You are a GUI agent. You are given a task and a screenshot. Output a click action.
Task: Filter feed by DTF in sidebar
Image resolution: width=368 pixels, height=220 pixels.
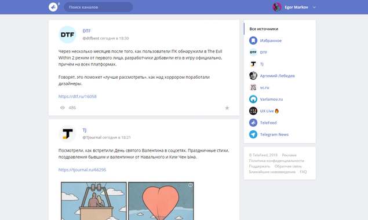click(x=264, y=52)
